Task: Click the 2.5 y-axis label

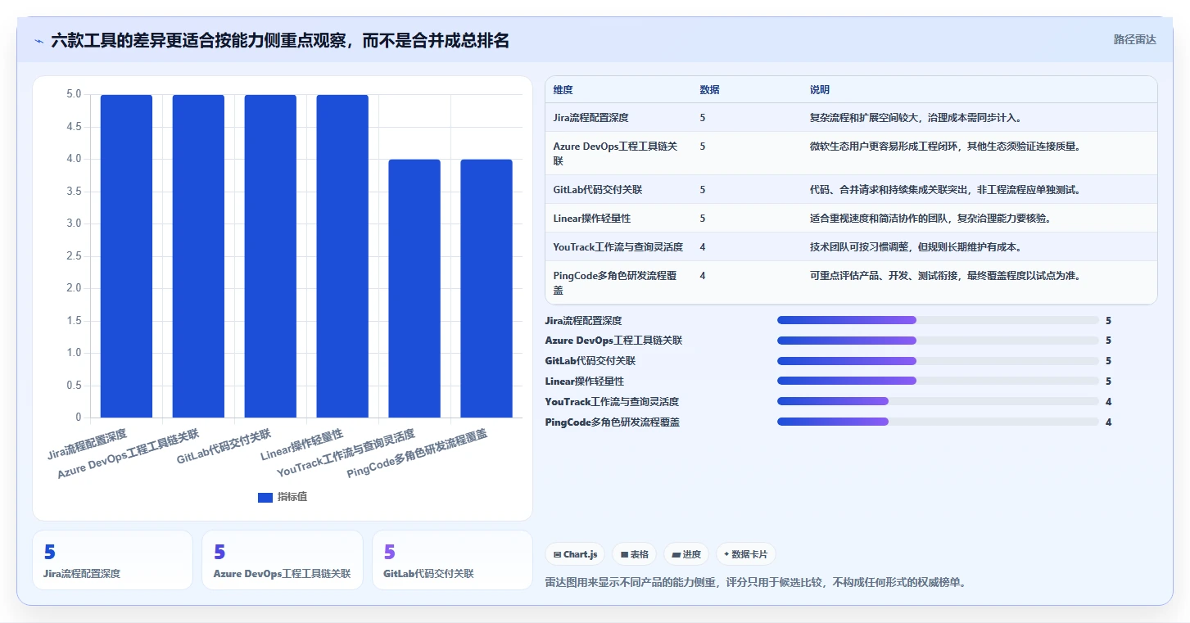Action: (74, 256)
